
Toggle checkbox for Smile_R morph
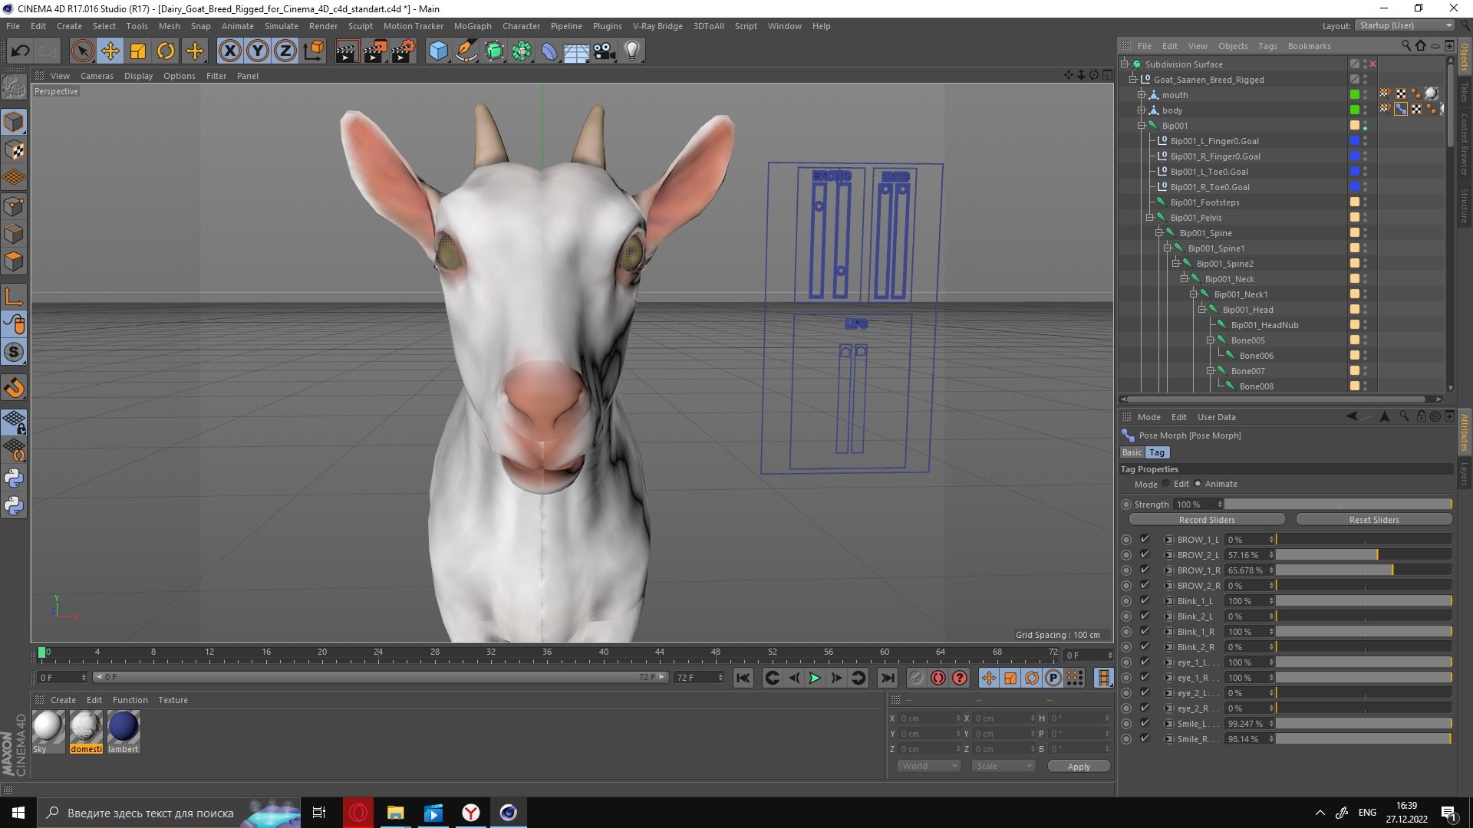[1145, 738]
